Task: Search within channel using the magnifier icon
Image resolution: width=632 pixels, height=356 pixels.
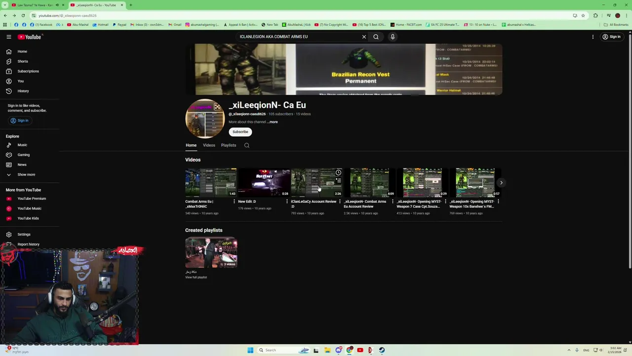Action: (x=247, y=145)
